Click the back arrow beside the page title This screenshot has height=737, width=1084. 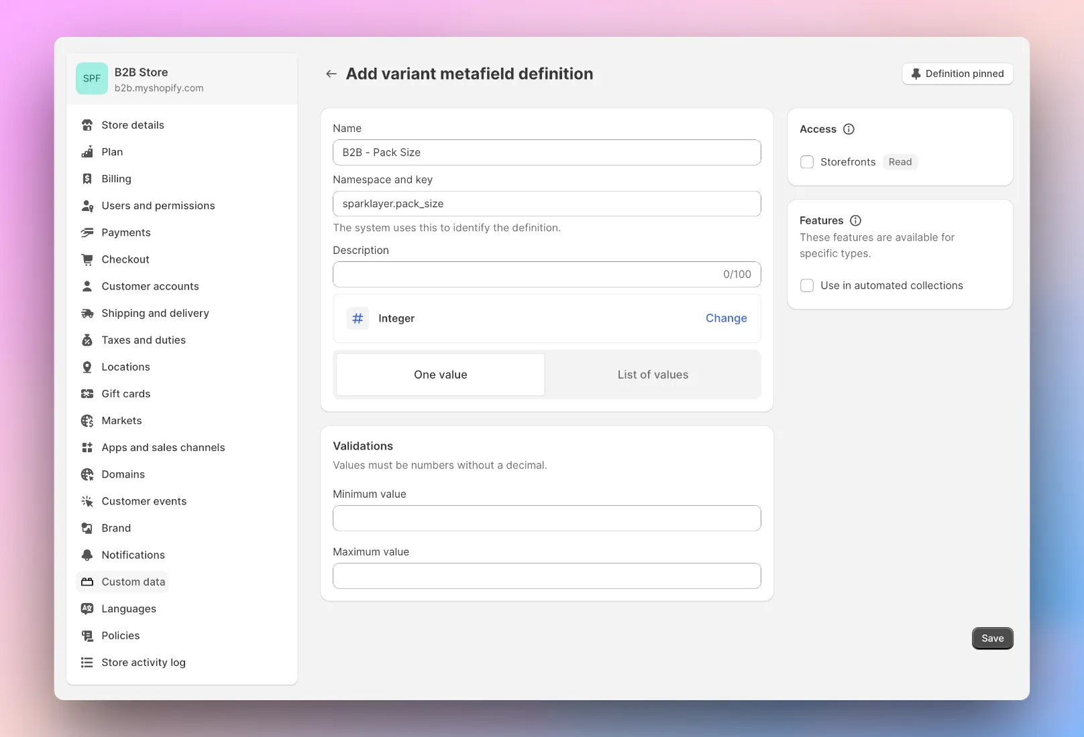coord(331,74)
